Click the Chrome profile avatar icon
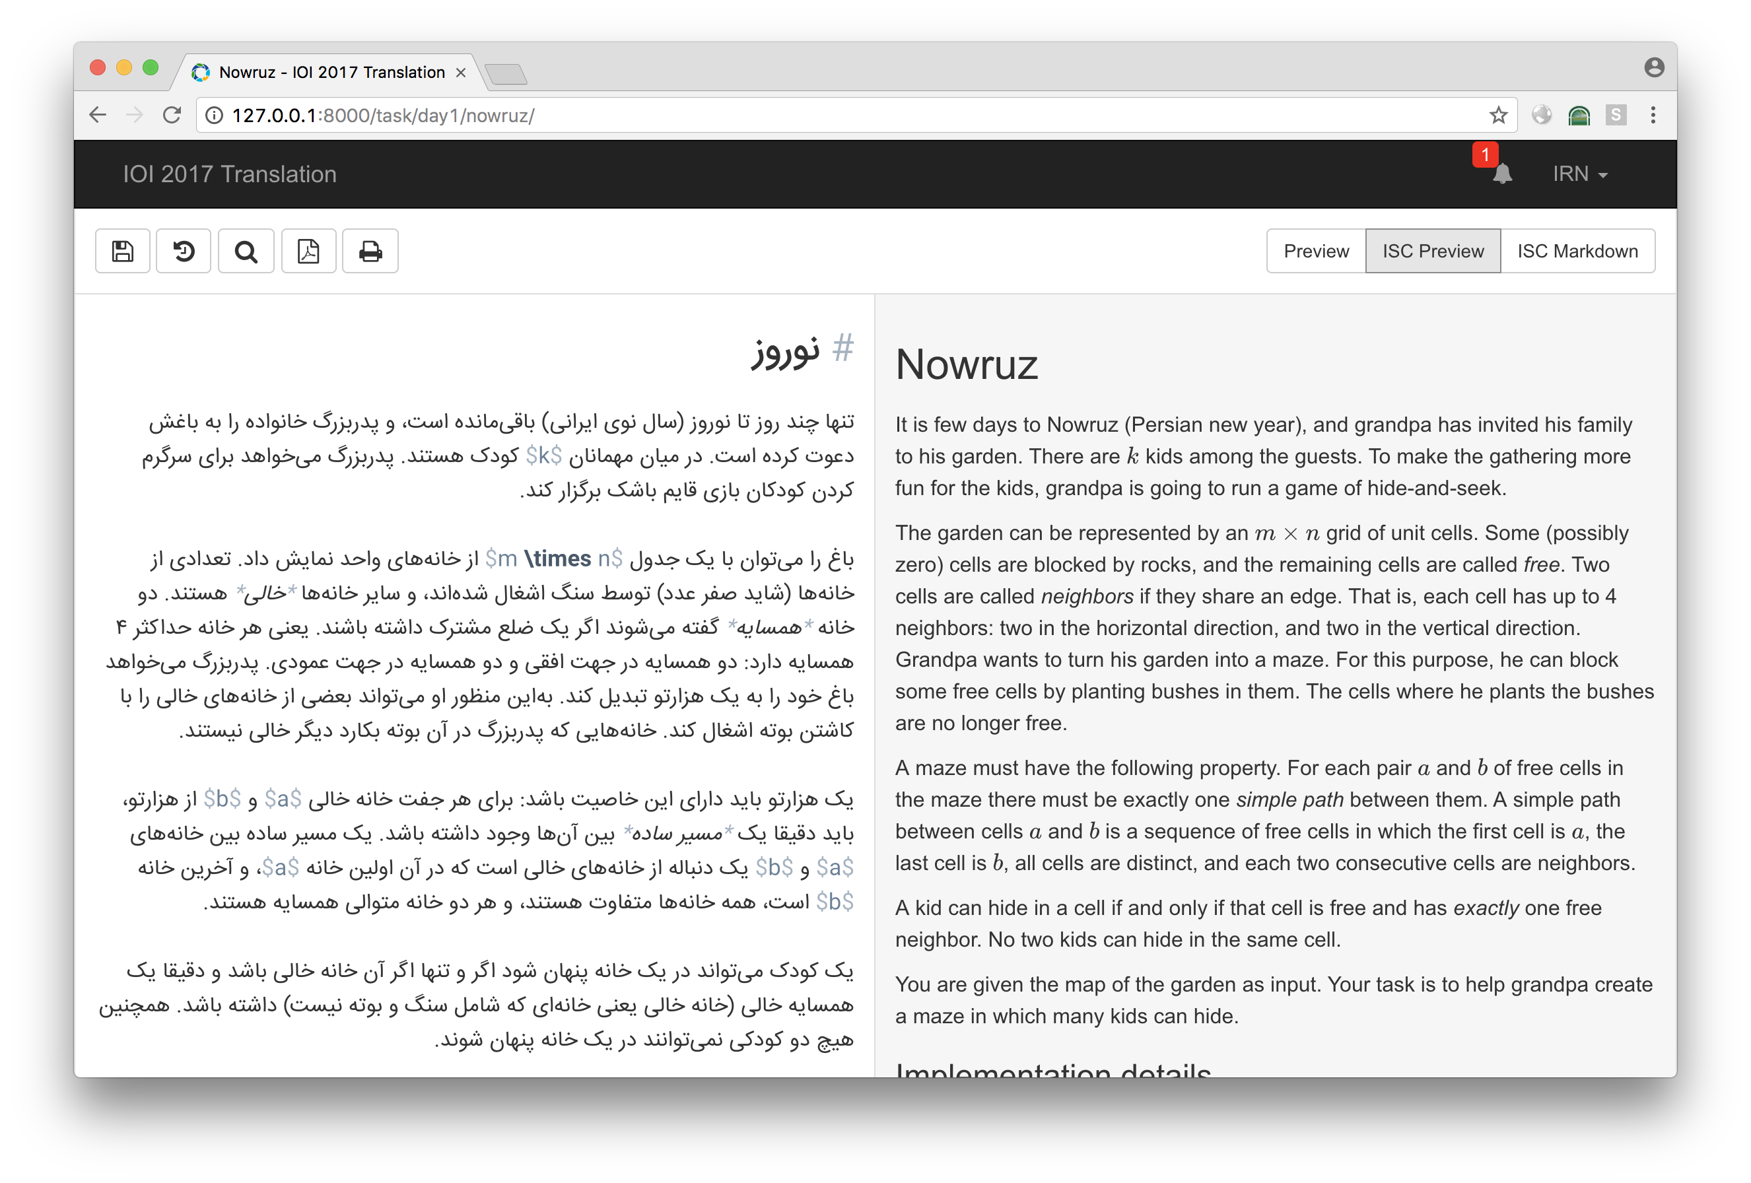The width and height of the screenshot is (1751, 1183). [1654, 68]
